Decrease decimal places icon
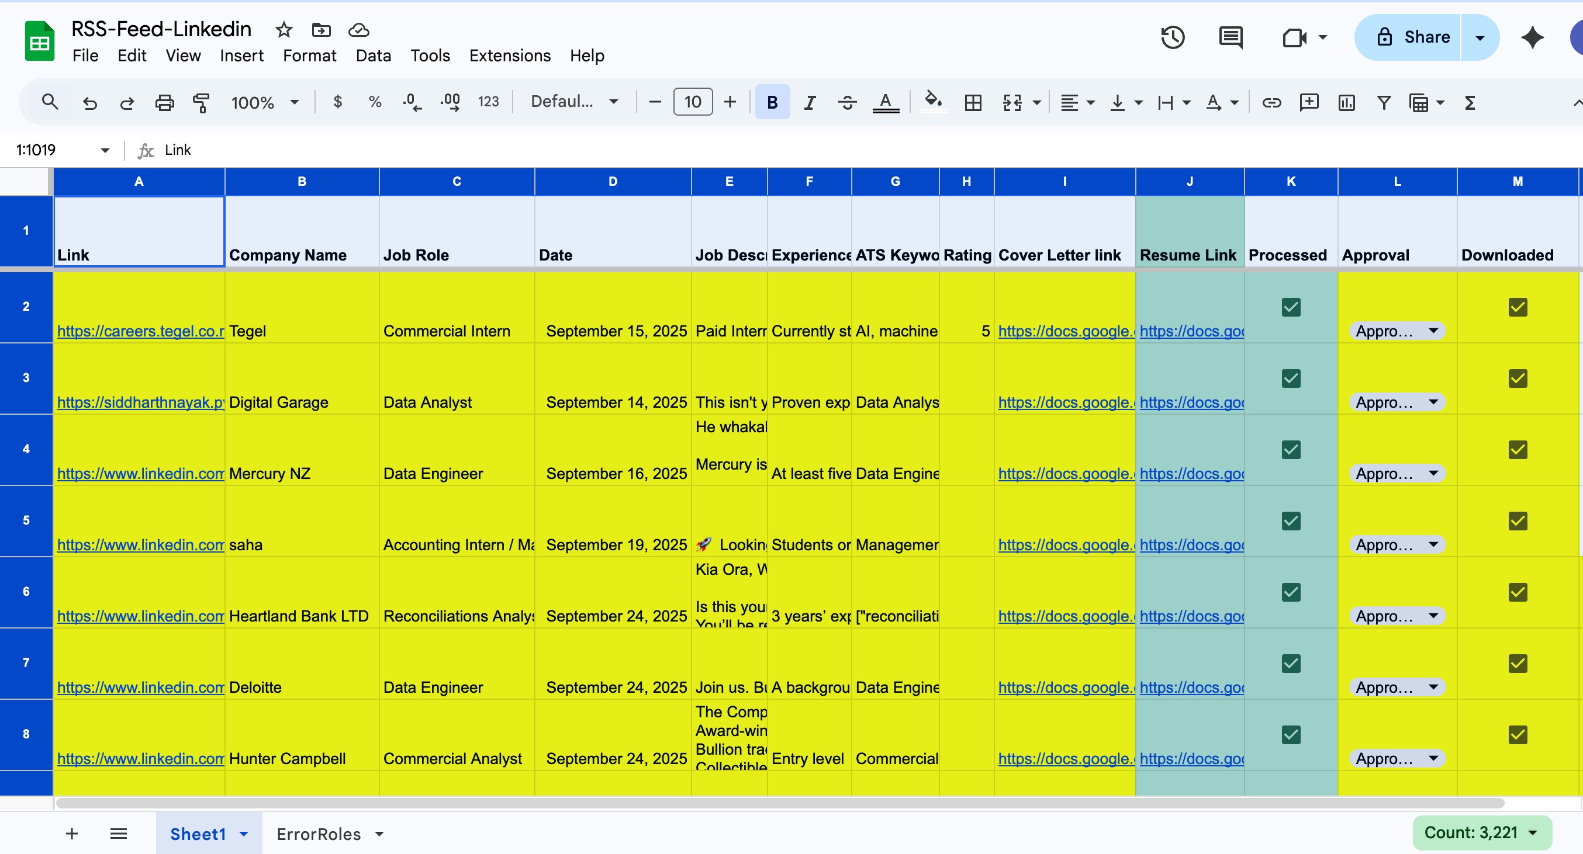This screenshot has height=854, width=1583. (412, 102)
